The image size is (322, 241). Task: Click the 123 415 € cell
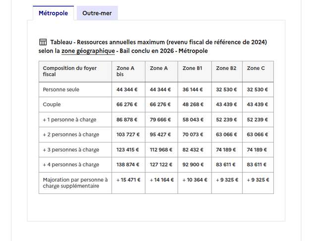click(x=128, y=150)
